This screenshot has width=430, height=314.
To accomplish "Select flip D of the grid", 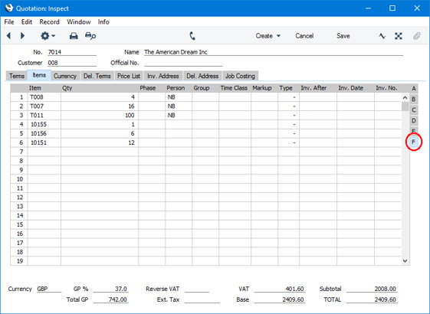I will pyautogui.click(x=414, y=120).
